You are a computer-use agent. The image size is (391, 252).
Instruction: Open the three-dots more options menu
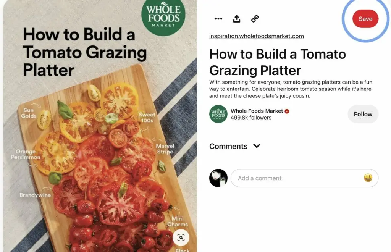click(218, 19)
